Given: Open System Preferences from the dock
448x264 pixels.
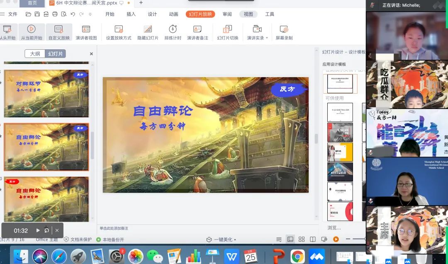Looking at the screenshot, I should pos(116,256).
